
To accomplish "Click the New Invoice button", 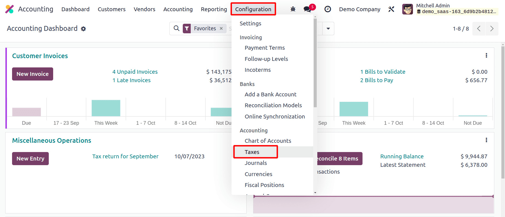I will [33, 74].
